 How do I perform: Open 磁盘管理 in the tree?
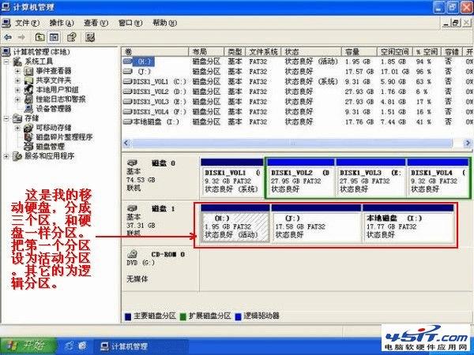pos(51,147)
